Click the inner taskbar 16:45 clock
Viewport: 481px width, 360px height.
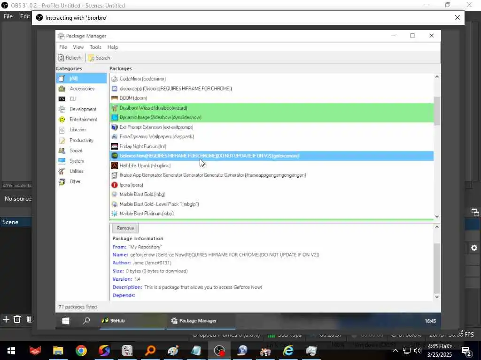tap(430, 321)
